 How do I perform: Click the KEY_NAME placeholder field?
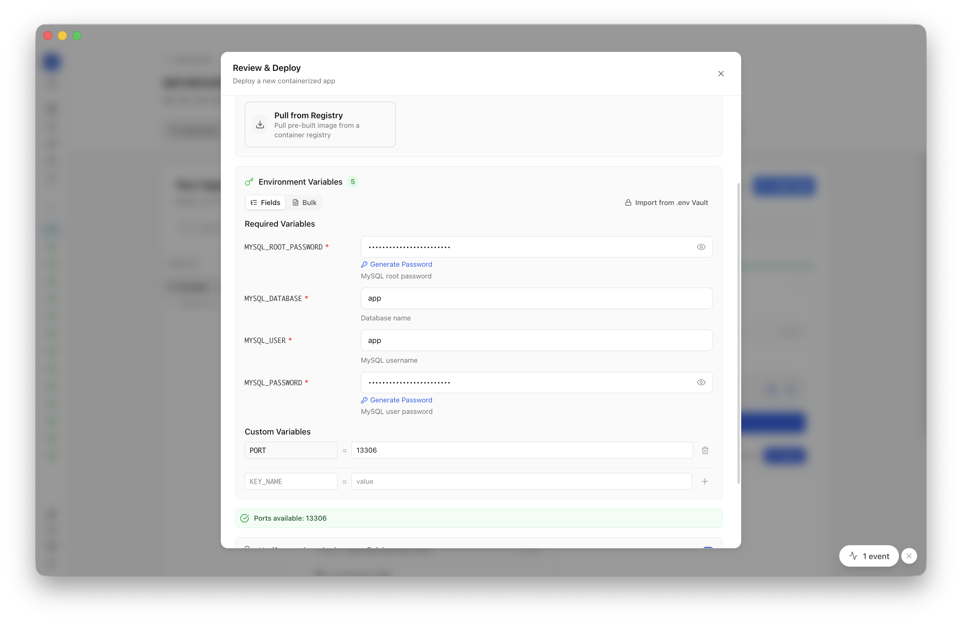pos(291,481)
